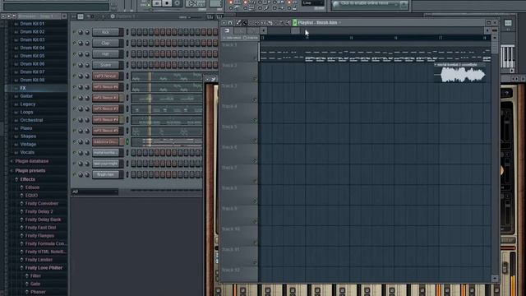
Task: Select Fruity Limiter in browser
Action: click(39, 260)
